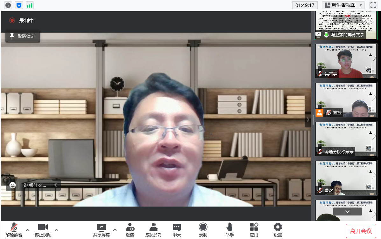
Task: Open the 成员(57) participants list
Action: tap(153, 230)
